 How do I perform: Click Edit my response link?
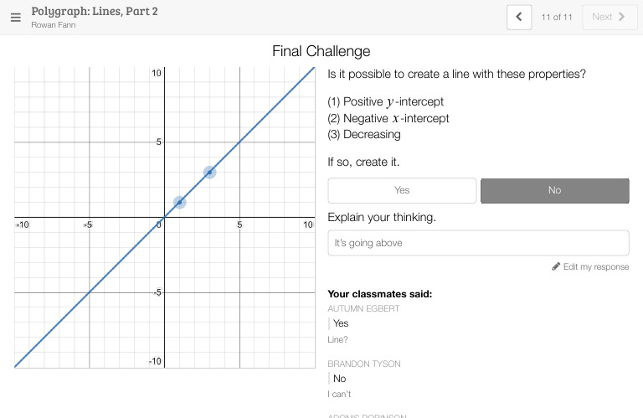point(595,266)
